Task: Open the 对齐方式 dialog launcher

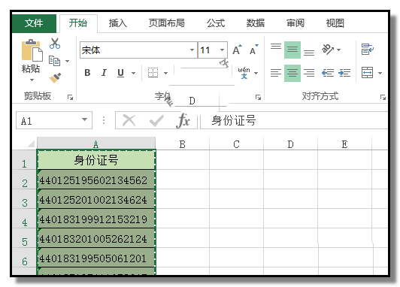Action: coord(383,97)
